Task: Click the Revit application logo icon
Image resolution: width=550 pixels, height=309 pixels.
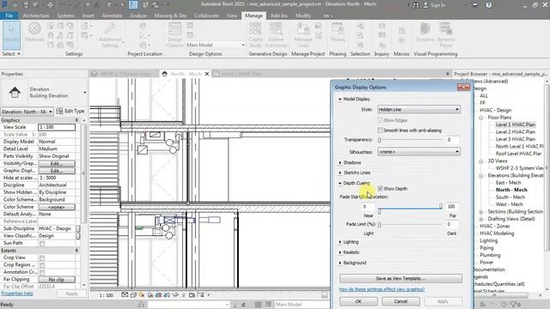Action: click(5, 4)
